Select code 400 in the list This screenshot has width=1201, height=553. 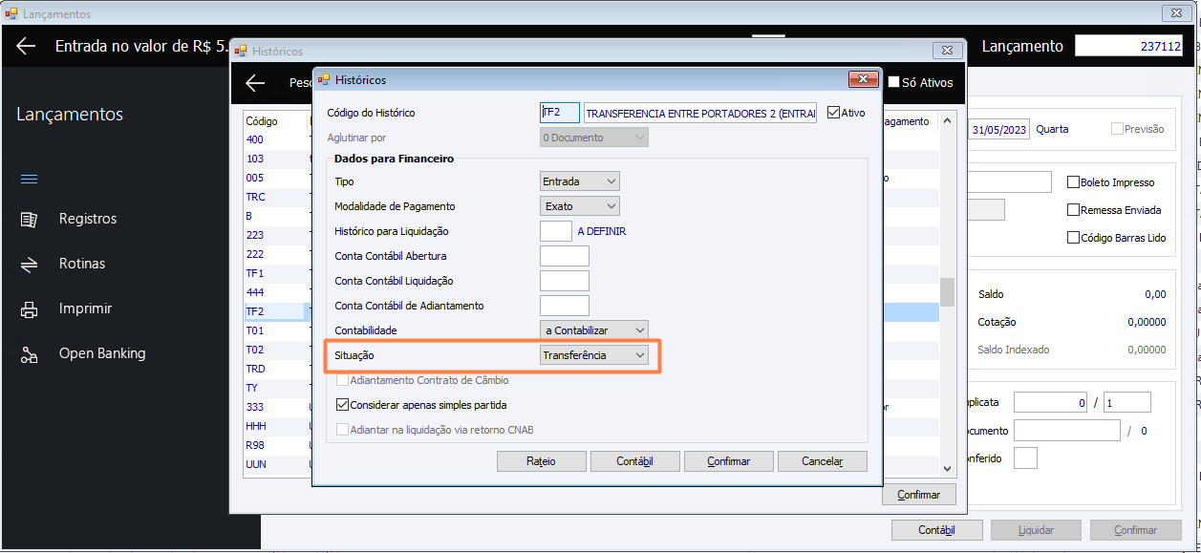coord(255,139)
